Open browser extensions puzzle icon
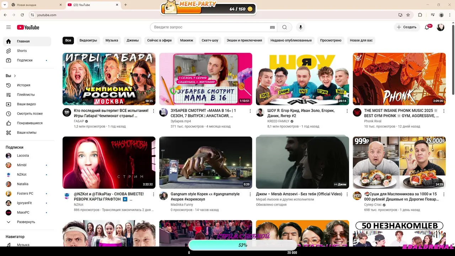Image resolution: width=455 pixels, height=256 pixels. click(x=420, y=15)
